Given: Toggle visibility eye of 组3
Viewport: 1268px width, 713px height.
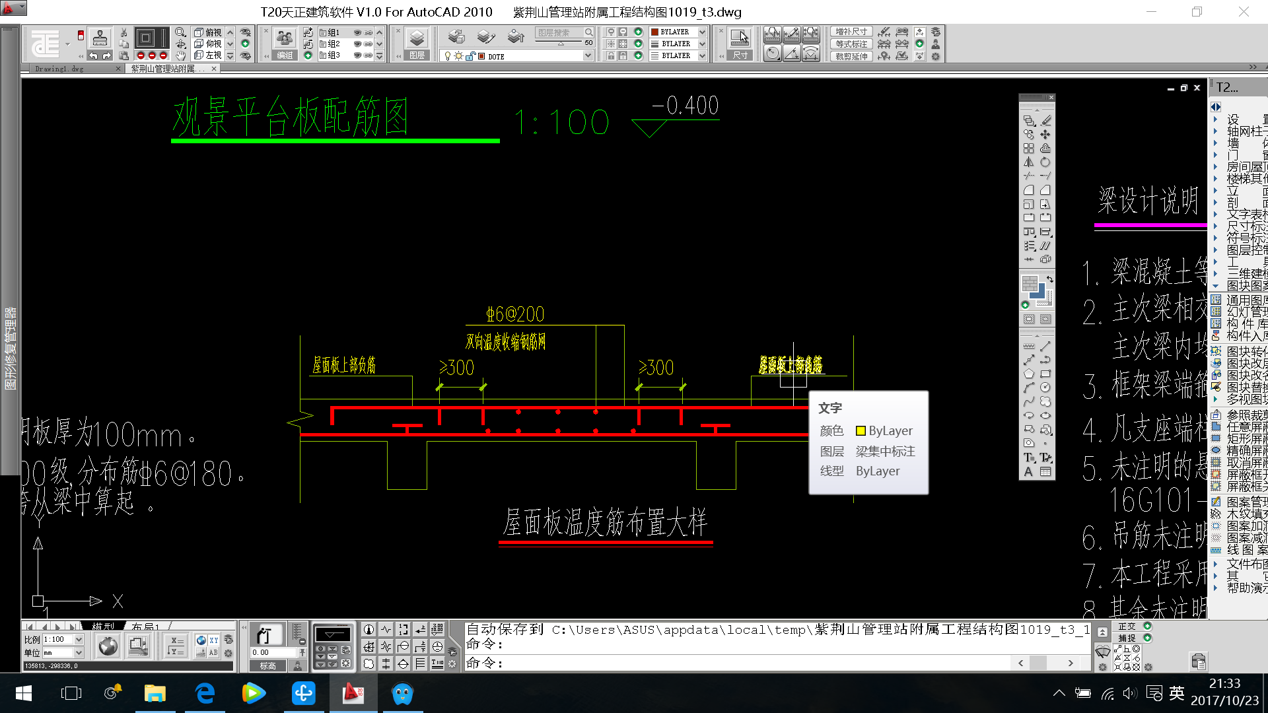Looking at the screenshot, I should 357,55.
